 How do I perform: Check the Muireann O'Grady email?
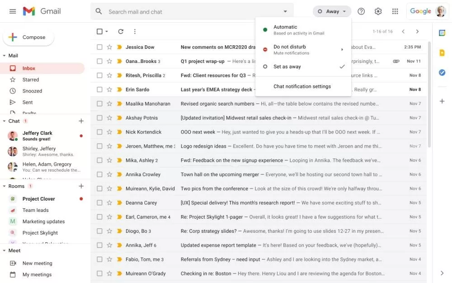99,273
